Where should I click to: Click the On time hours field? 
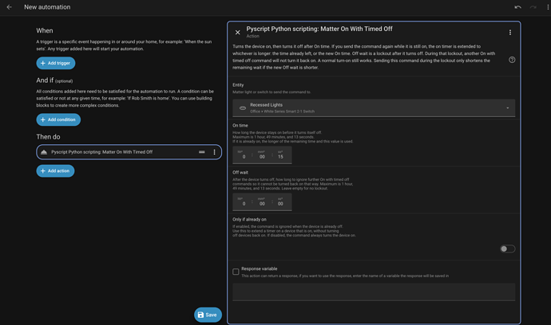point(243,155)
